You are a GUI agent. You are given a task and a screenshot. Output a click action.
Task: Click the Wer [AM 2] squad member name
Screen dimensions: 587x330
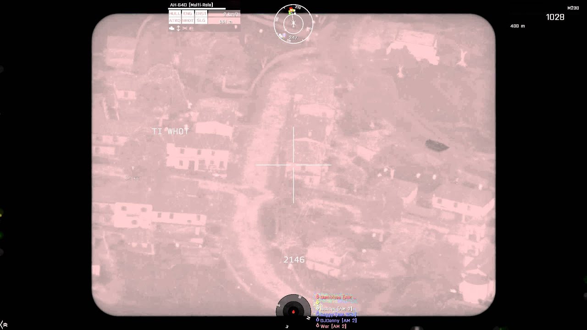333,326
